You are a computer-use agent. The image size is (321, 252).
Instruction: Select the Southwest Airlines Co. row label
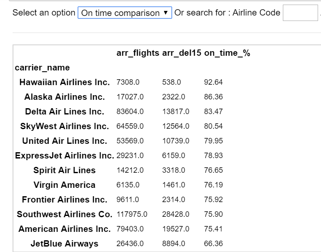tap(65, 214)
